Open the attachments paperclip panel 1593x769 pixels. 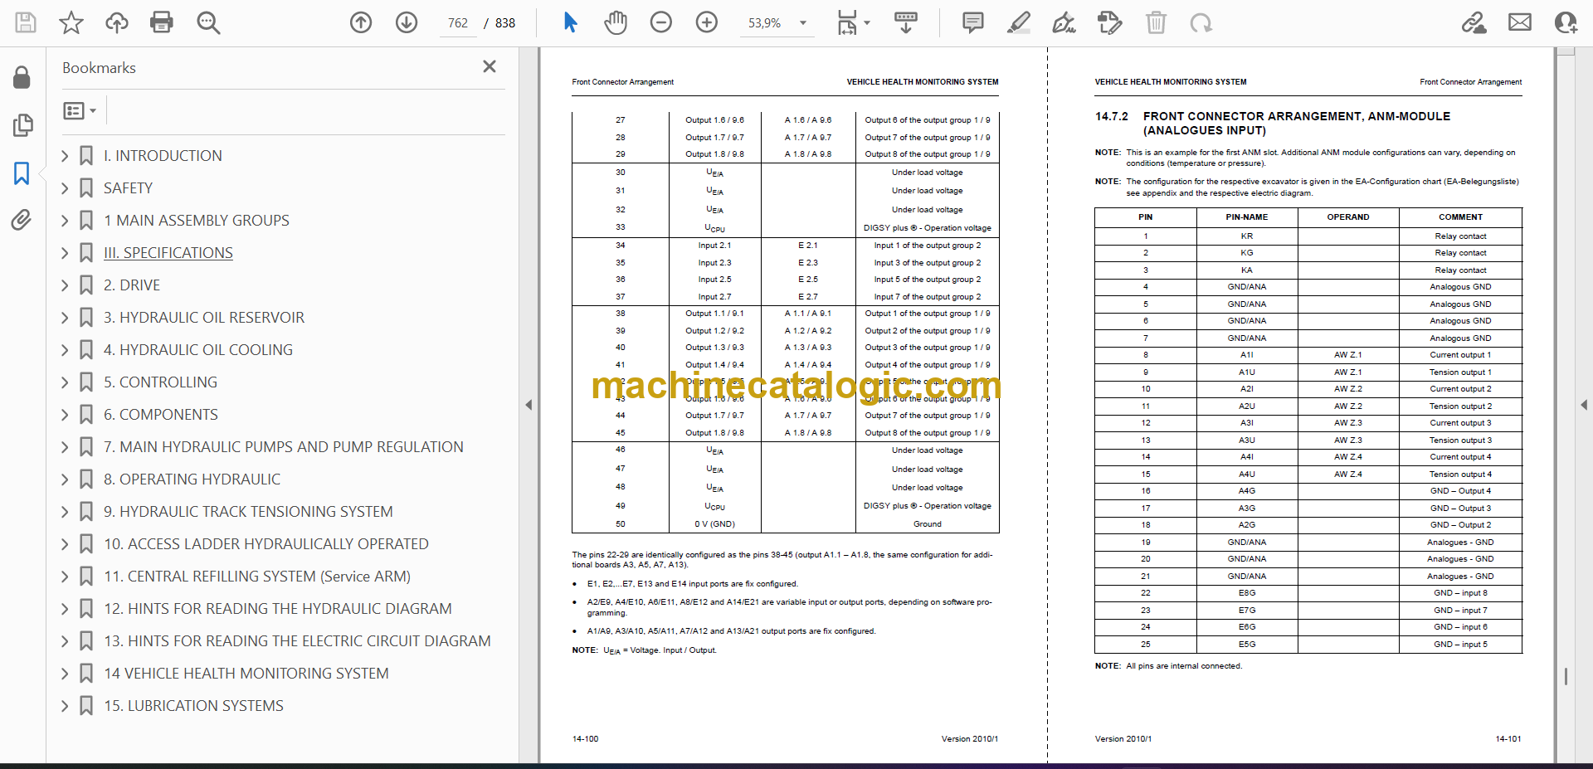tap(22, 220)
